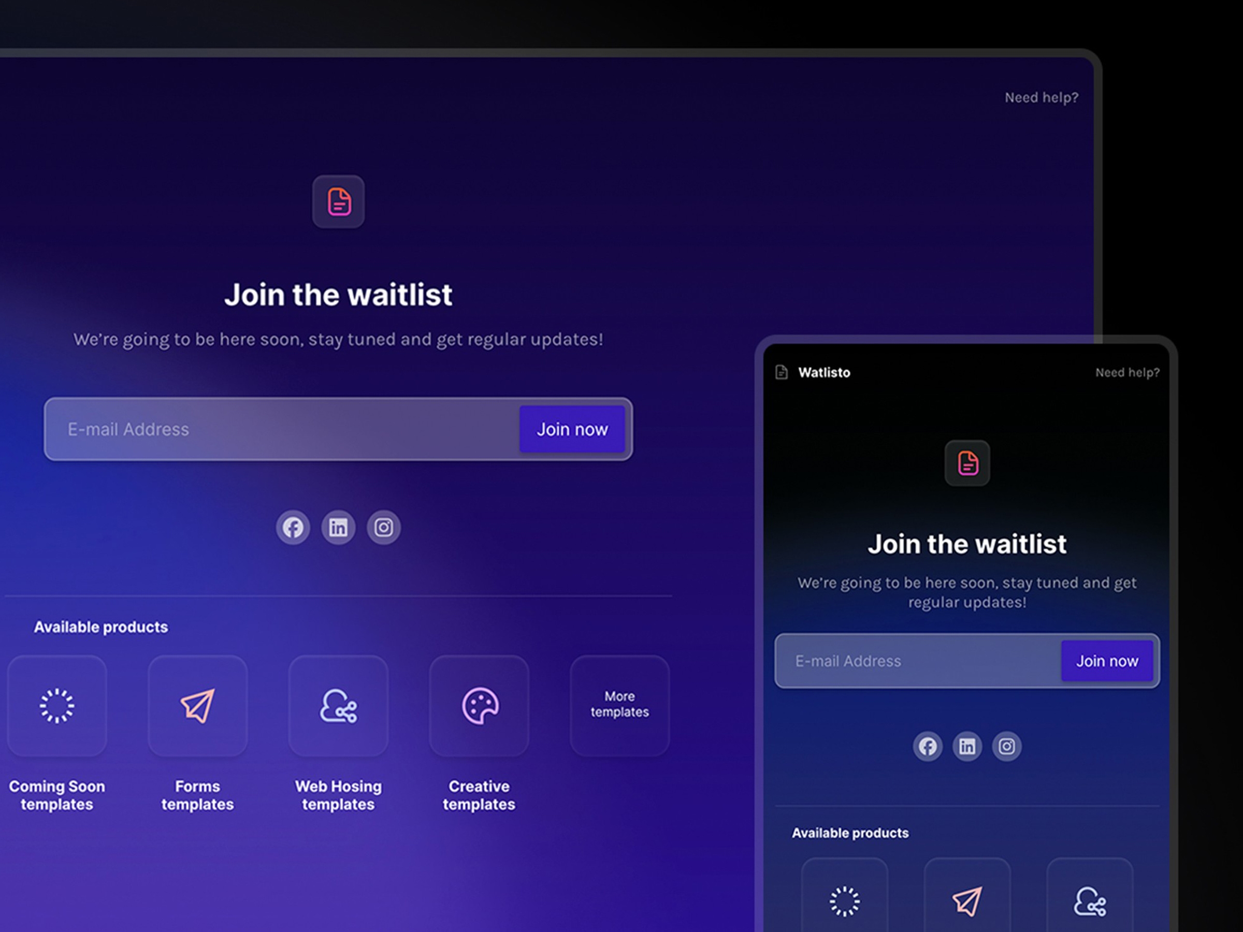Select the Available products section label
Viewport: 1243px width, 932px height.
pyautogui.click(x=100, y=627)
